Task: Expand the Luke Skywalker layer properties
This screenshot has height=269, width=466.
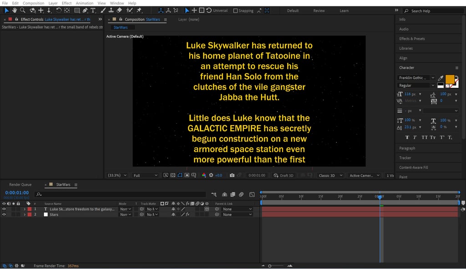Action: [x=25, y=209]
